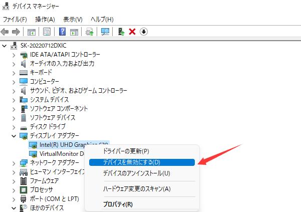Open the ファイル(F) menu

point(15,20)
